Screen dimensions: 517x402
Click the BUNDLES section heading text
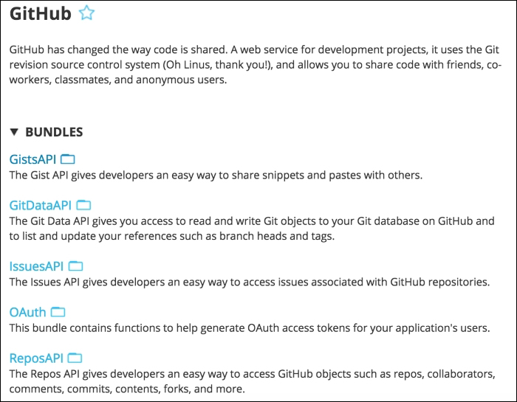tap(54, 132)
